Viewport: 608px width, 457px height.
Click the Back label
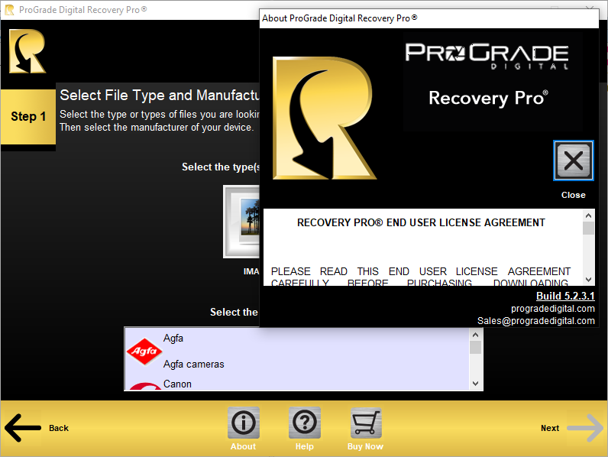(x=59, y=428)
